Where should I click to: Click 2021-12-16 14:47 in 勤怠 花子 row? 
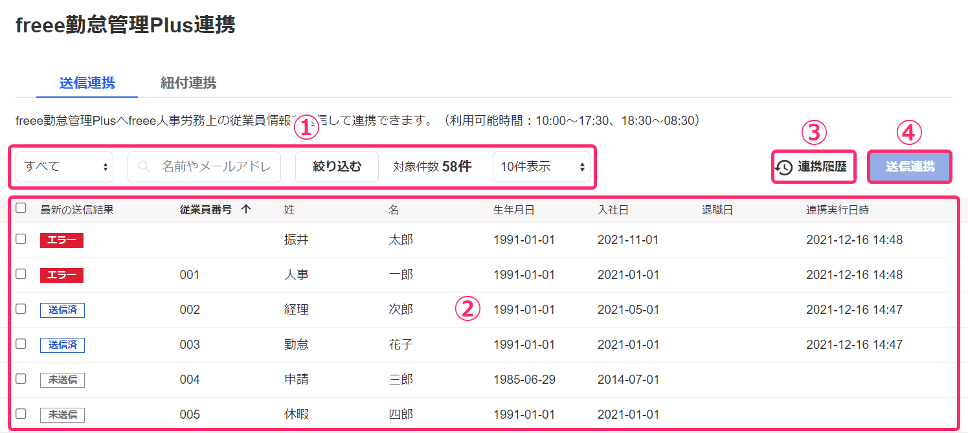(x=854, y=345)
